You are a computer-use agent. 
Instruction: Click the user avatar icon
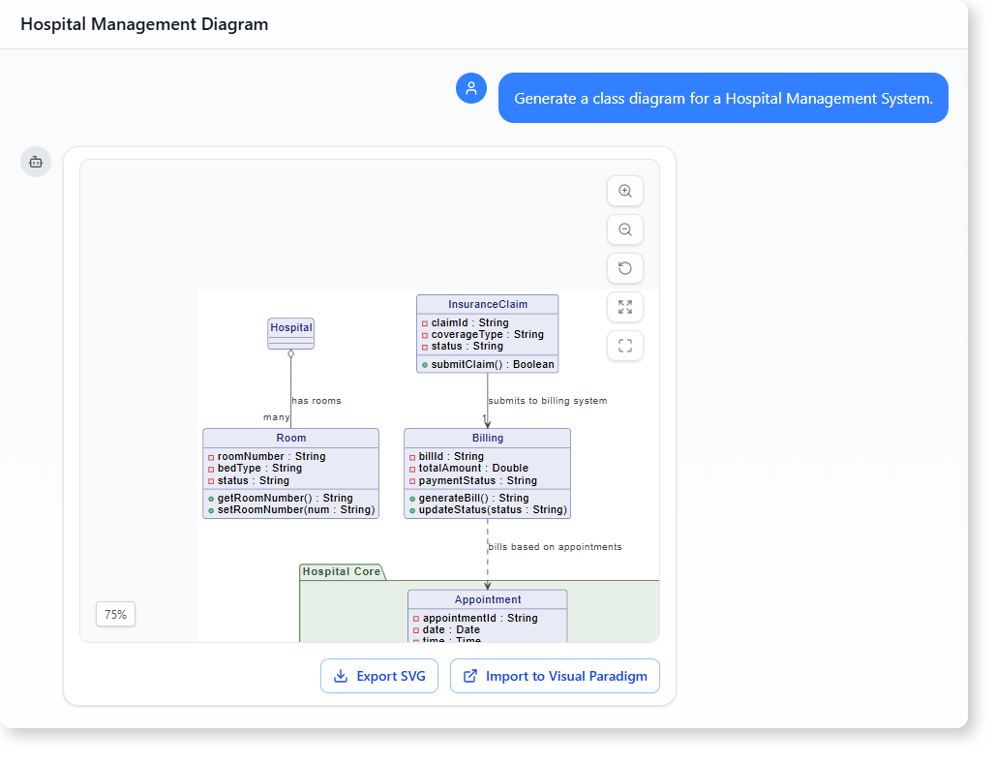pos(471,88)
